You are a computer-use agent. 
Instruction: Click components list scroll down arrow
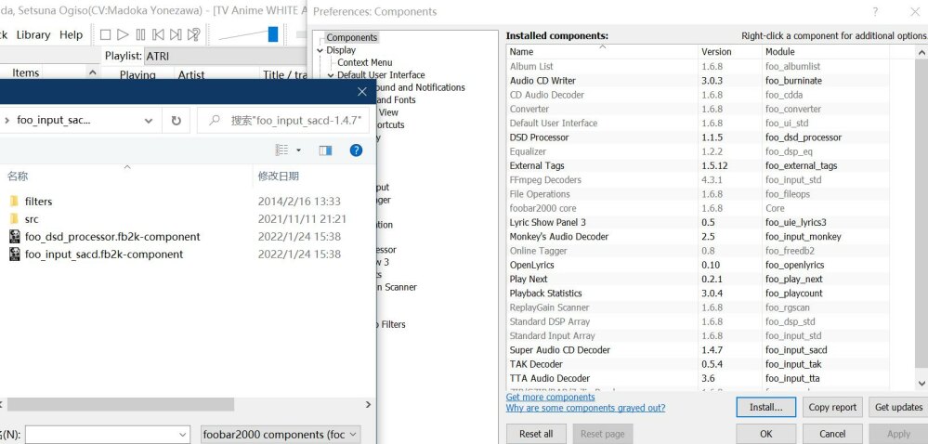(921, 384)
